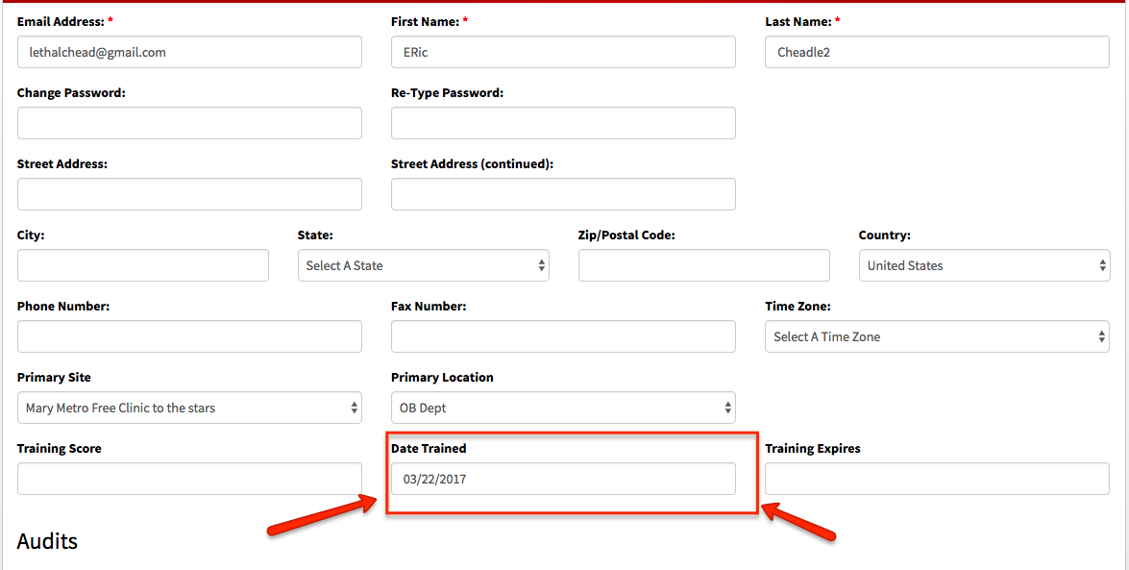
Task: Open the Select A State dropdown
Action: pos(424,265)
